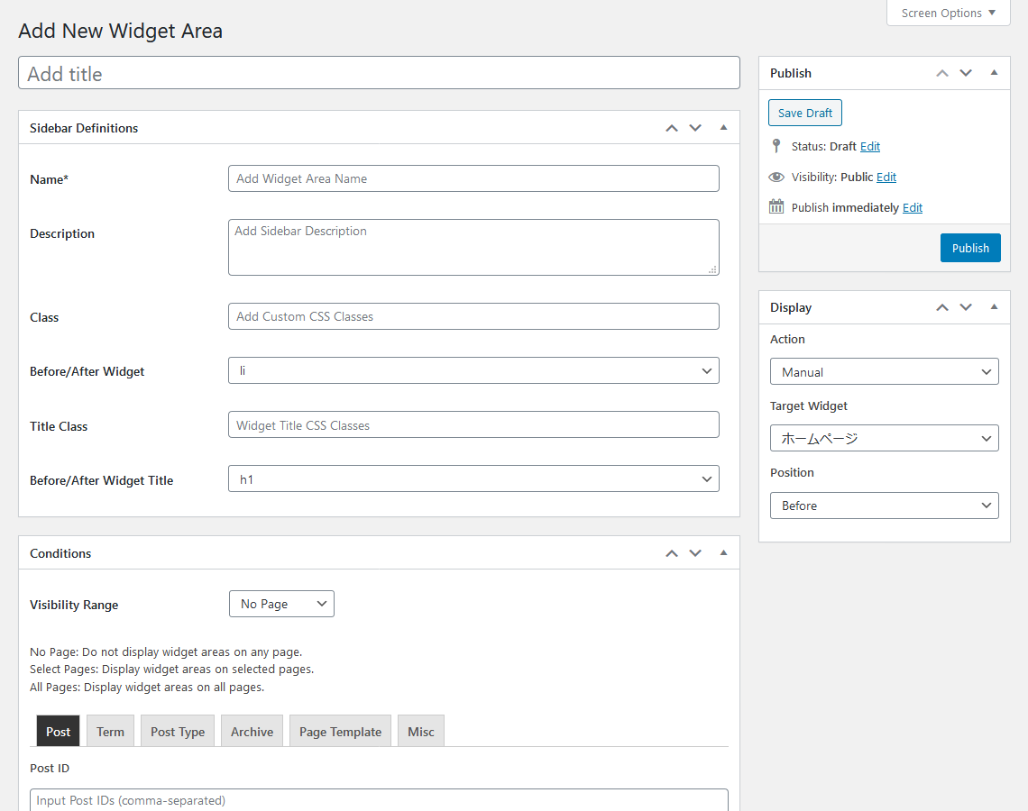Click the status pin icon
Viewport: 1028px width, 811px height.
[776, 145]
